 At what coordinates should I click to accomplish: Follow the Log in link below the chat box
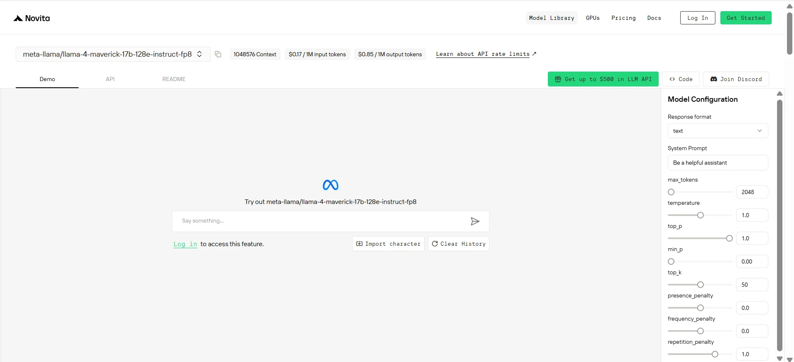pyautogui.click(x=185, y=244)
